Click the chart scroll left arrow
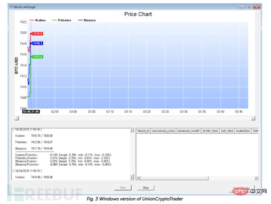The height and width of the screenshot is (204, 271). [17, 118]
